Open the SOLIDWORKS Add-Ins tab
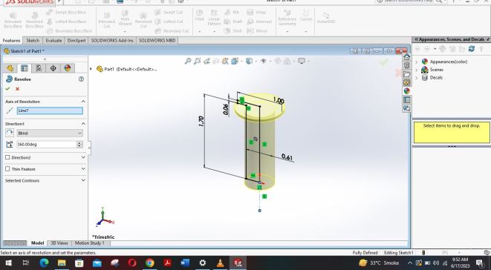 (112, 41)
